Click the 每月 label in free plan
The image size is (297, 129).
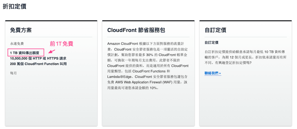click(13, 73)
